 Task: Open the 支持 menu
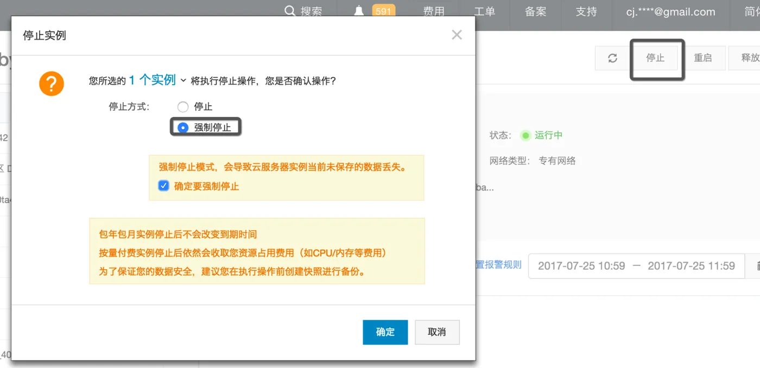click(x=586, y=12)
